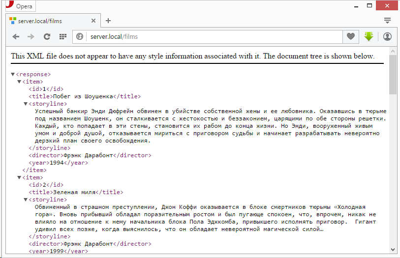The width and height of the screenshot is (400, 258).
Task: Open the Opera main menu button
Action: [20, 5]
